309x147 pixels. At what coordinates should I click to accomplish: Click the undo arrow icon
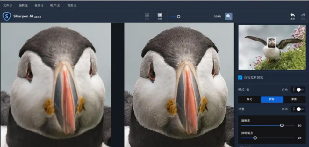point(292,16)
